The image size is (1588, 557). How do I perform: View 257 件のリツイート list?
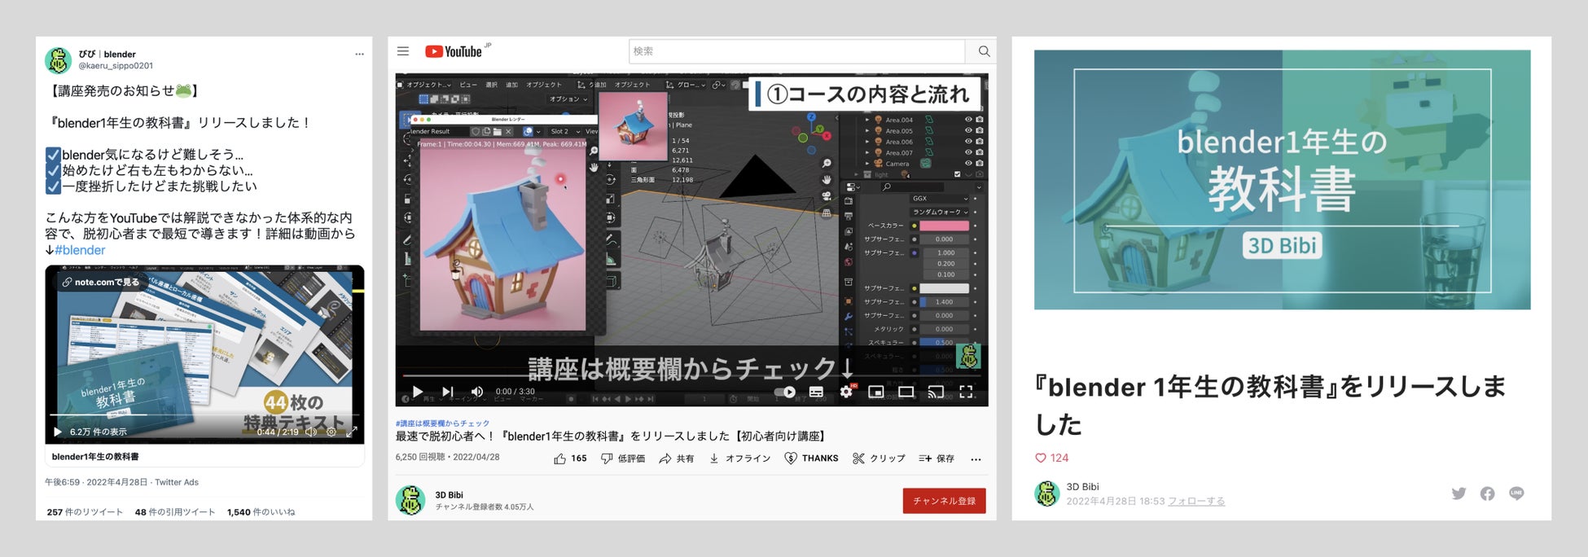(x=85, y=512)
